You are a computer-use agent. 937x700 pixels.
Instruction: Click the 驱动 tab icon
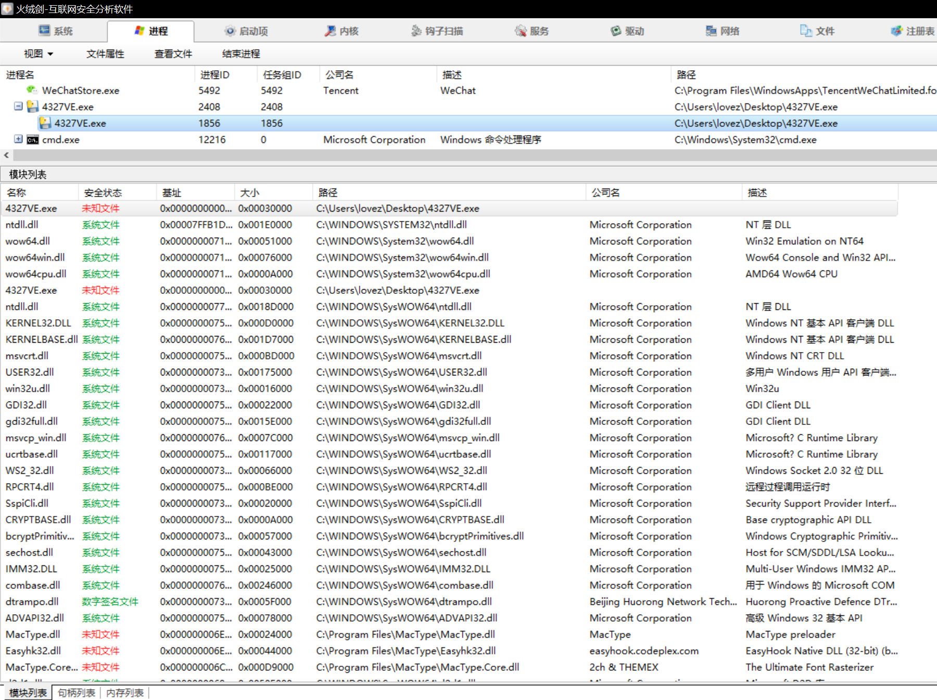click(x=616, y=31)
